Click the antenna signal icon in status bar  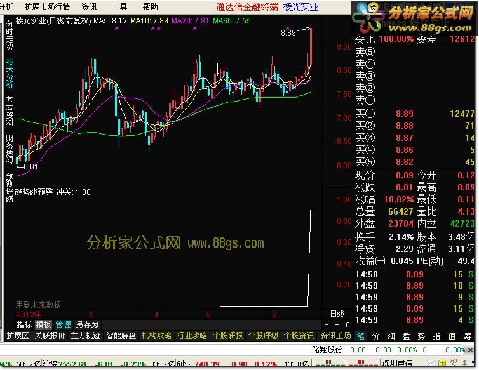coord(453,363)
